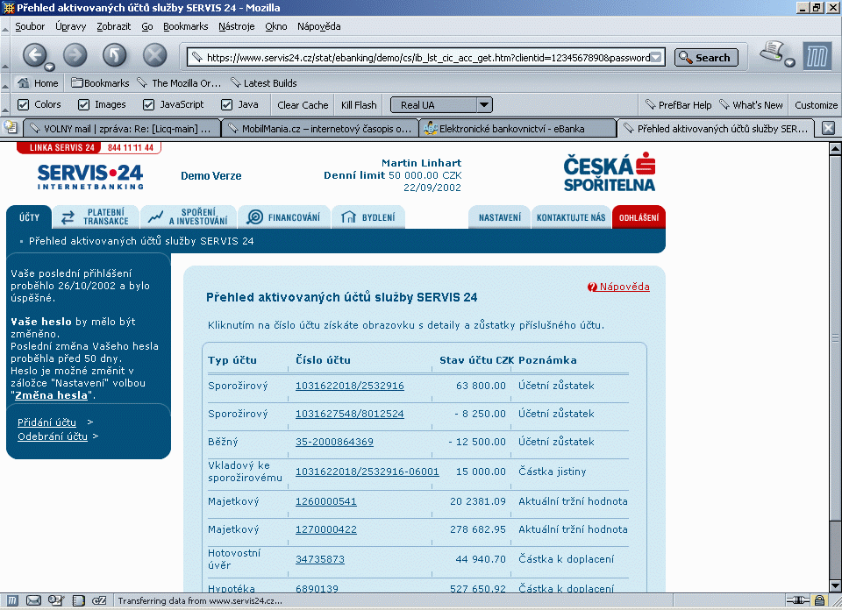The height and width of the screenshot is (610, 842).
Task: Select the BYDLENÍ tab
Action: coord(368,216)
